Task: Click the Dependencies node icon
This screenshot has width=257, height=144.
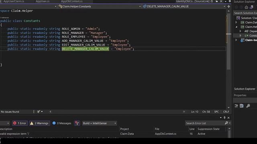Action: pos(246,31)
